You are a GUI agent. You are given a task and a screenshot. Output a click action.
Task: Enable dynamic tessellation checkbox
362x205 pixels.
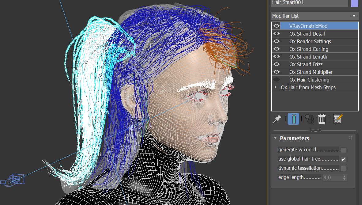pyautogui.click(x=343, y=169)
